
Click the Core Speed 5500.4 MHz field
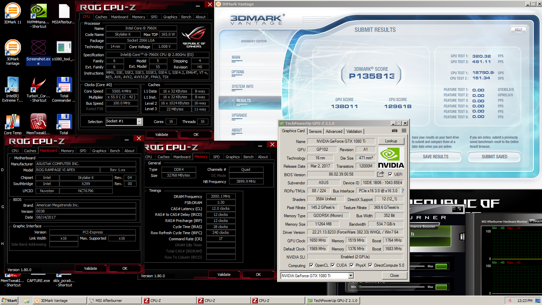coord(122,91)
